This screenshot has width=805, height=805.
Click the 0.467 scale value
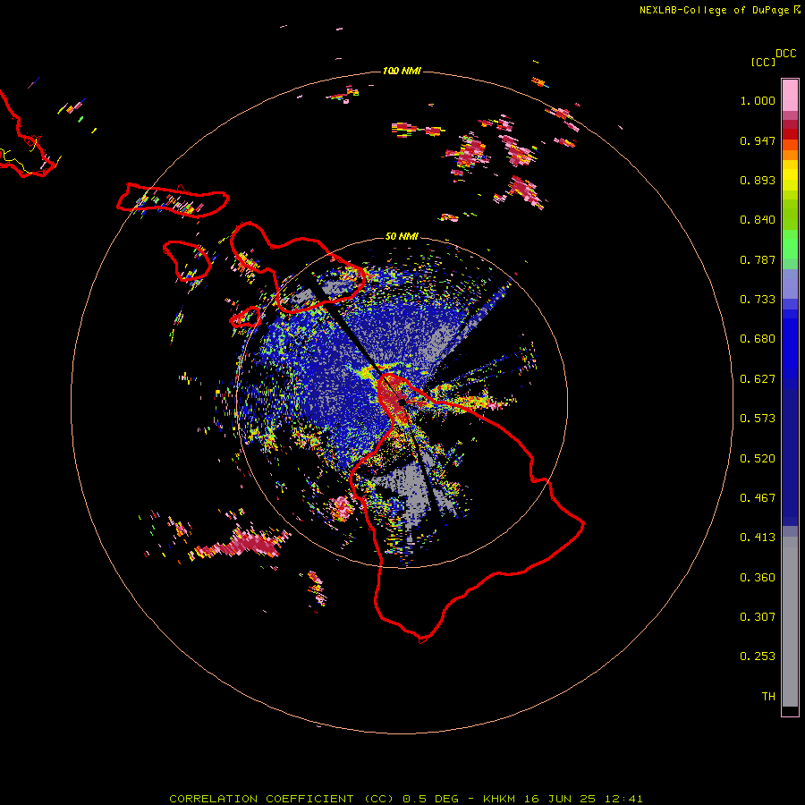[x=758, y=498]
